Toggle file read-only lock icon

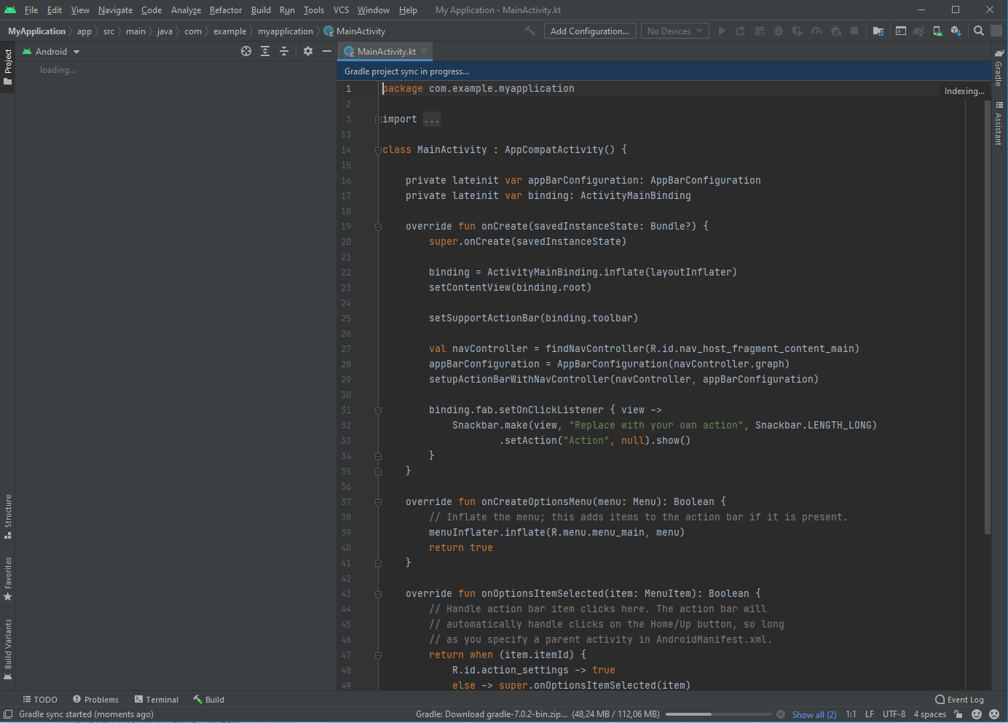[958, 714]
